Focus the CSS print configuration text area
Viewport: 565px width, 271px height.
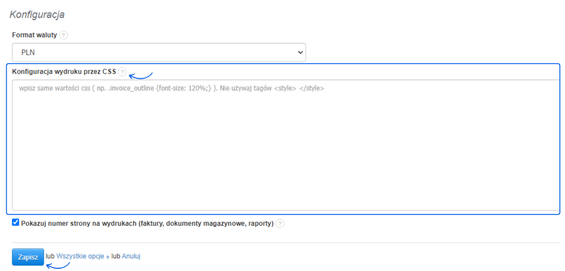285,150
